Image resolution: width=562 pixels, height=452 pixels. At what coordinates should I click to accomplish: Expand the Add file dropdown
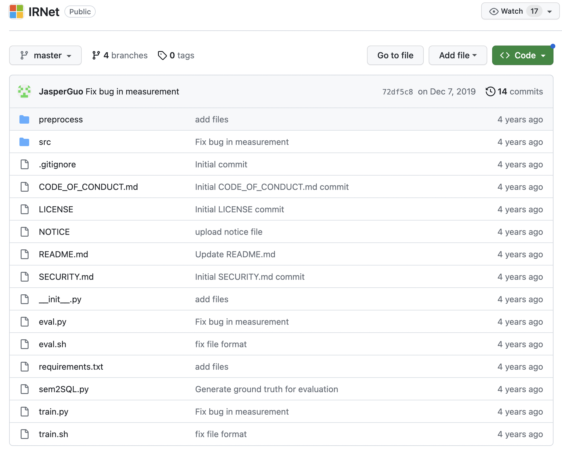(458, 55)
